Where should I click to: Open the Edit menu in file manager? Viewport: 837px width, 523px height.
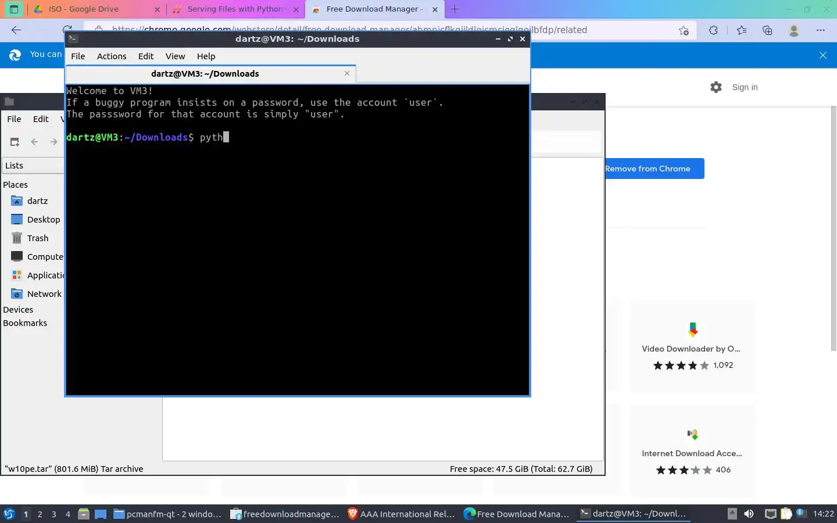(41, 119)
